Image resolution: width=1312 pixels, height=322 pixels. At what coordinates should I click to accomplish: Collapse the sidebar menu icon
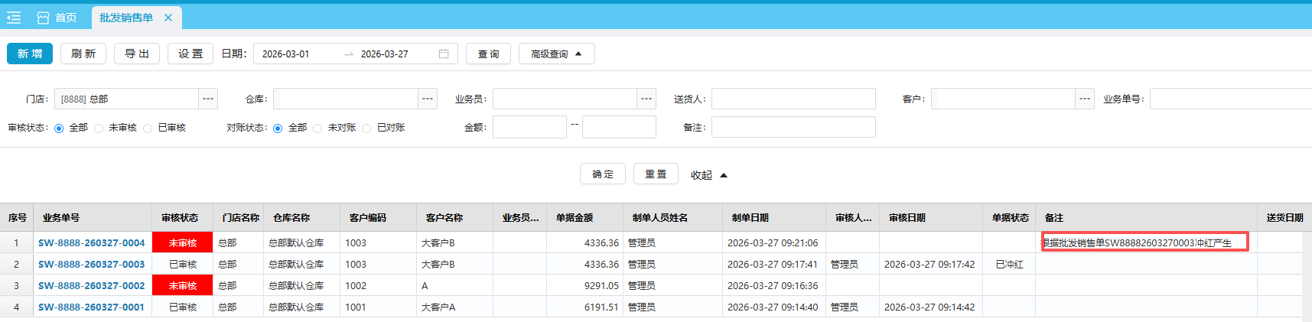coord(14,18)
